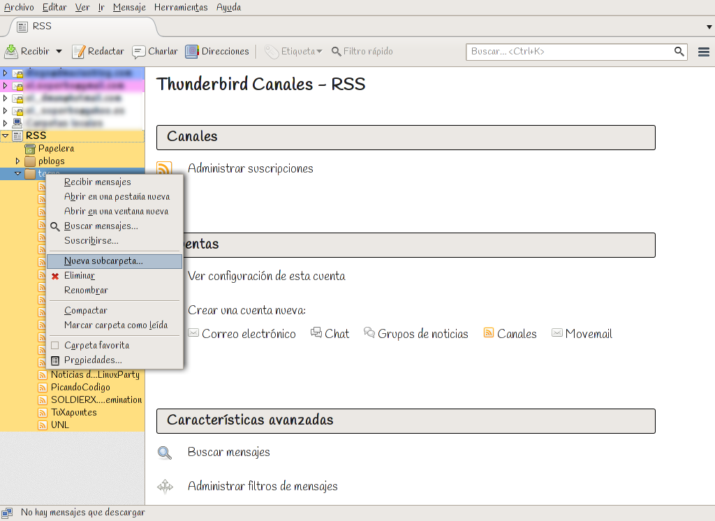Click the status bar connection icon
The height and width of the screenshot is (521, 715).
coord(7,513)
